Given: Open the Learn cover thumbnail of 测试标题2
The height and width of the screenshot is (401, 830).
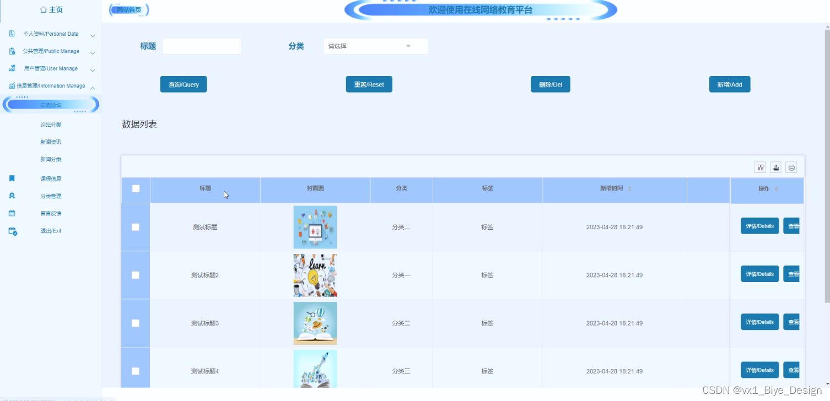Looking at the screenshot, I should [315, 275].
